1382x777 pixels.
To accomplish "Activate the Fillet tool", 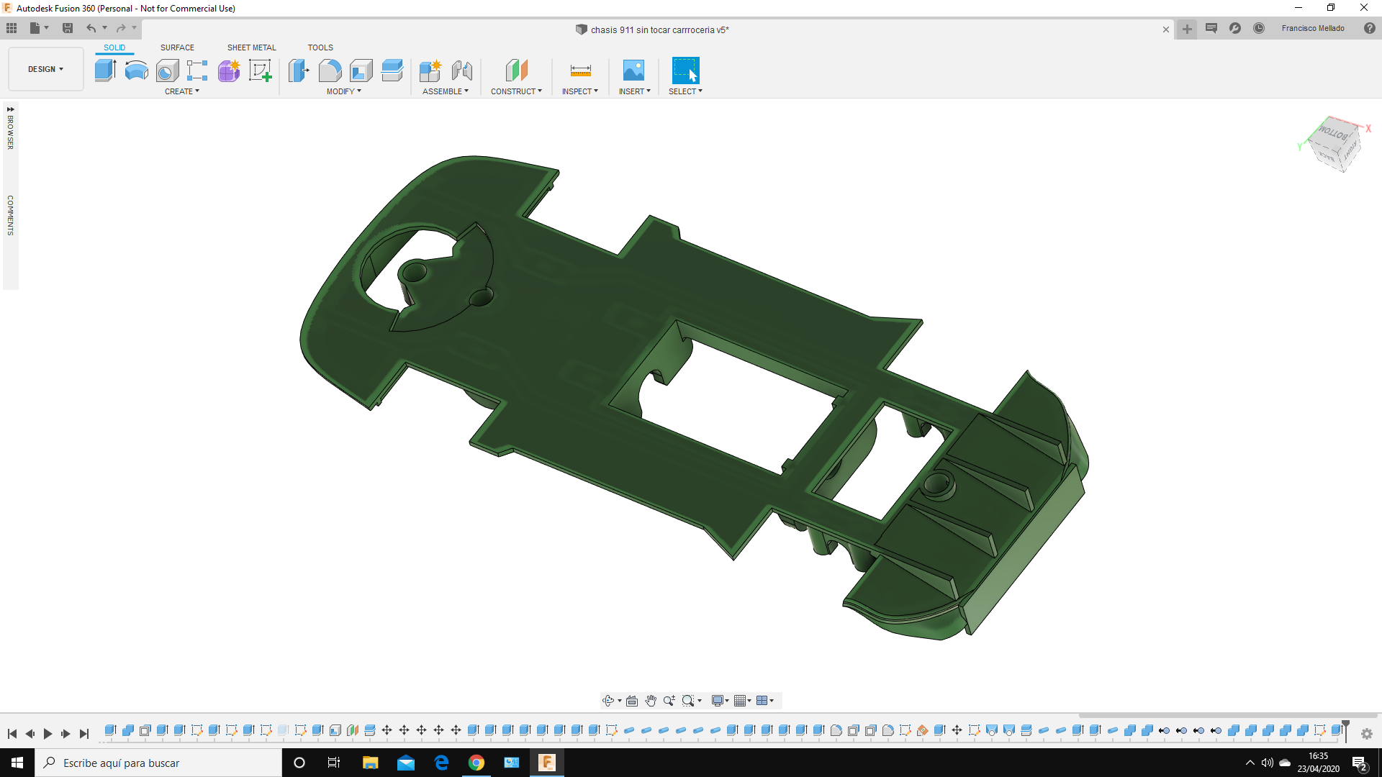I will 330,69.
